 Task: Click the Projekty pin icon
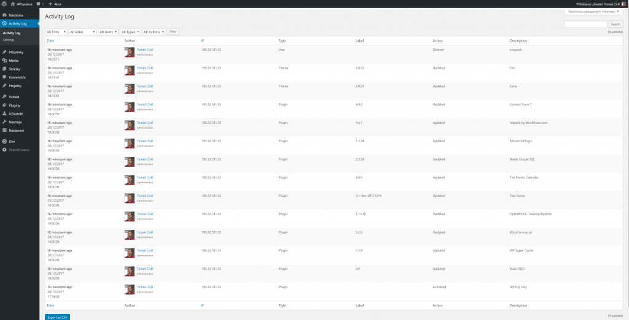(4, 86)
